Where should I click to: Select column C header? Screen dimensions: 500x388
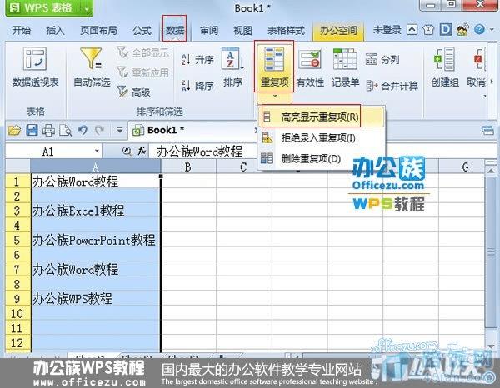[x=243, y=167]
